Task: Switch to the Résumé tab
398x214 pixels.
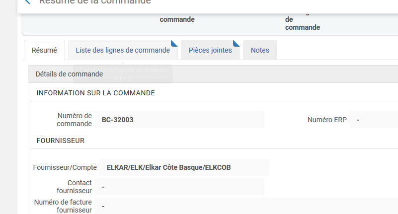Action: (x=44, y=50)
